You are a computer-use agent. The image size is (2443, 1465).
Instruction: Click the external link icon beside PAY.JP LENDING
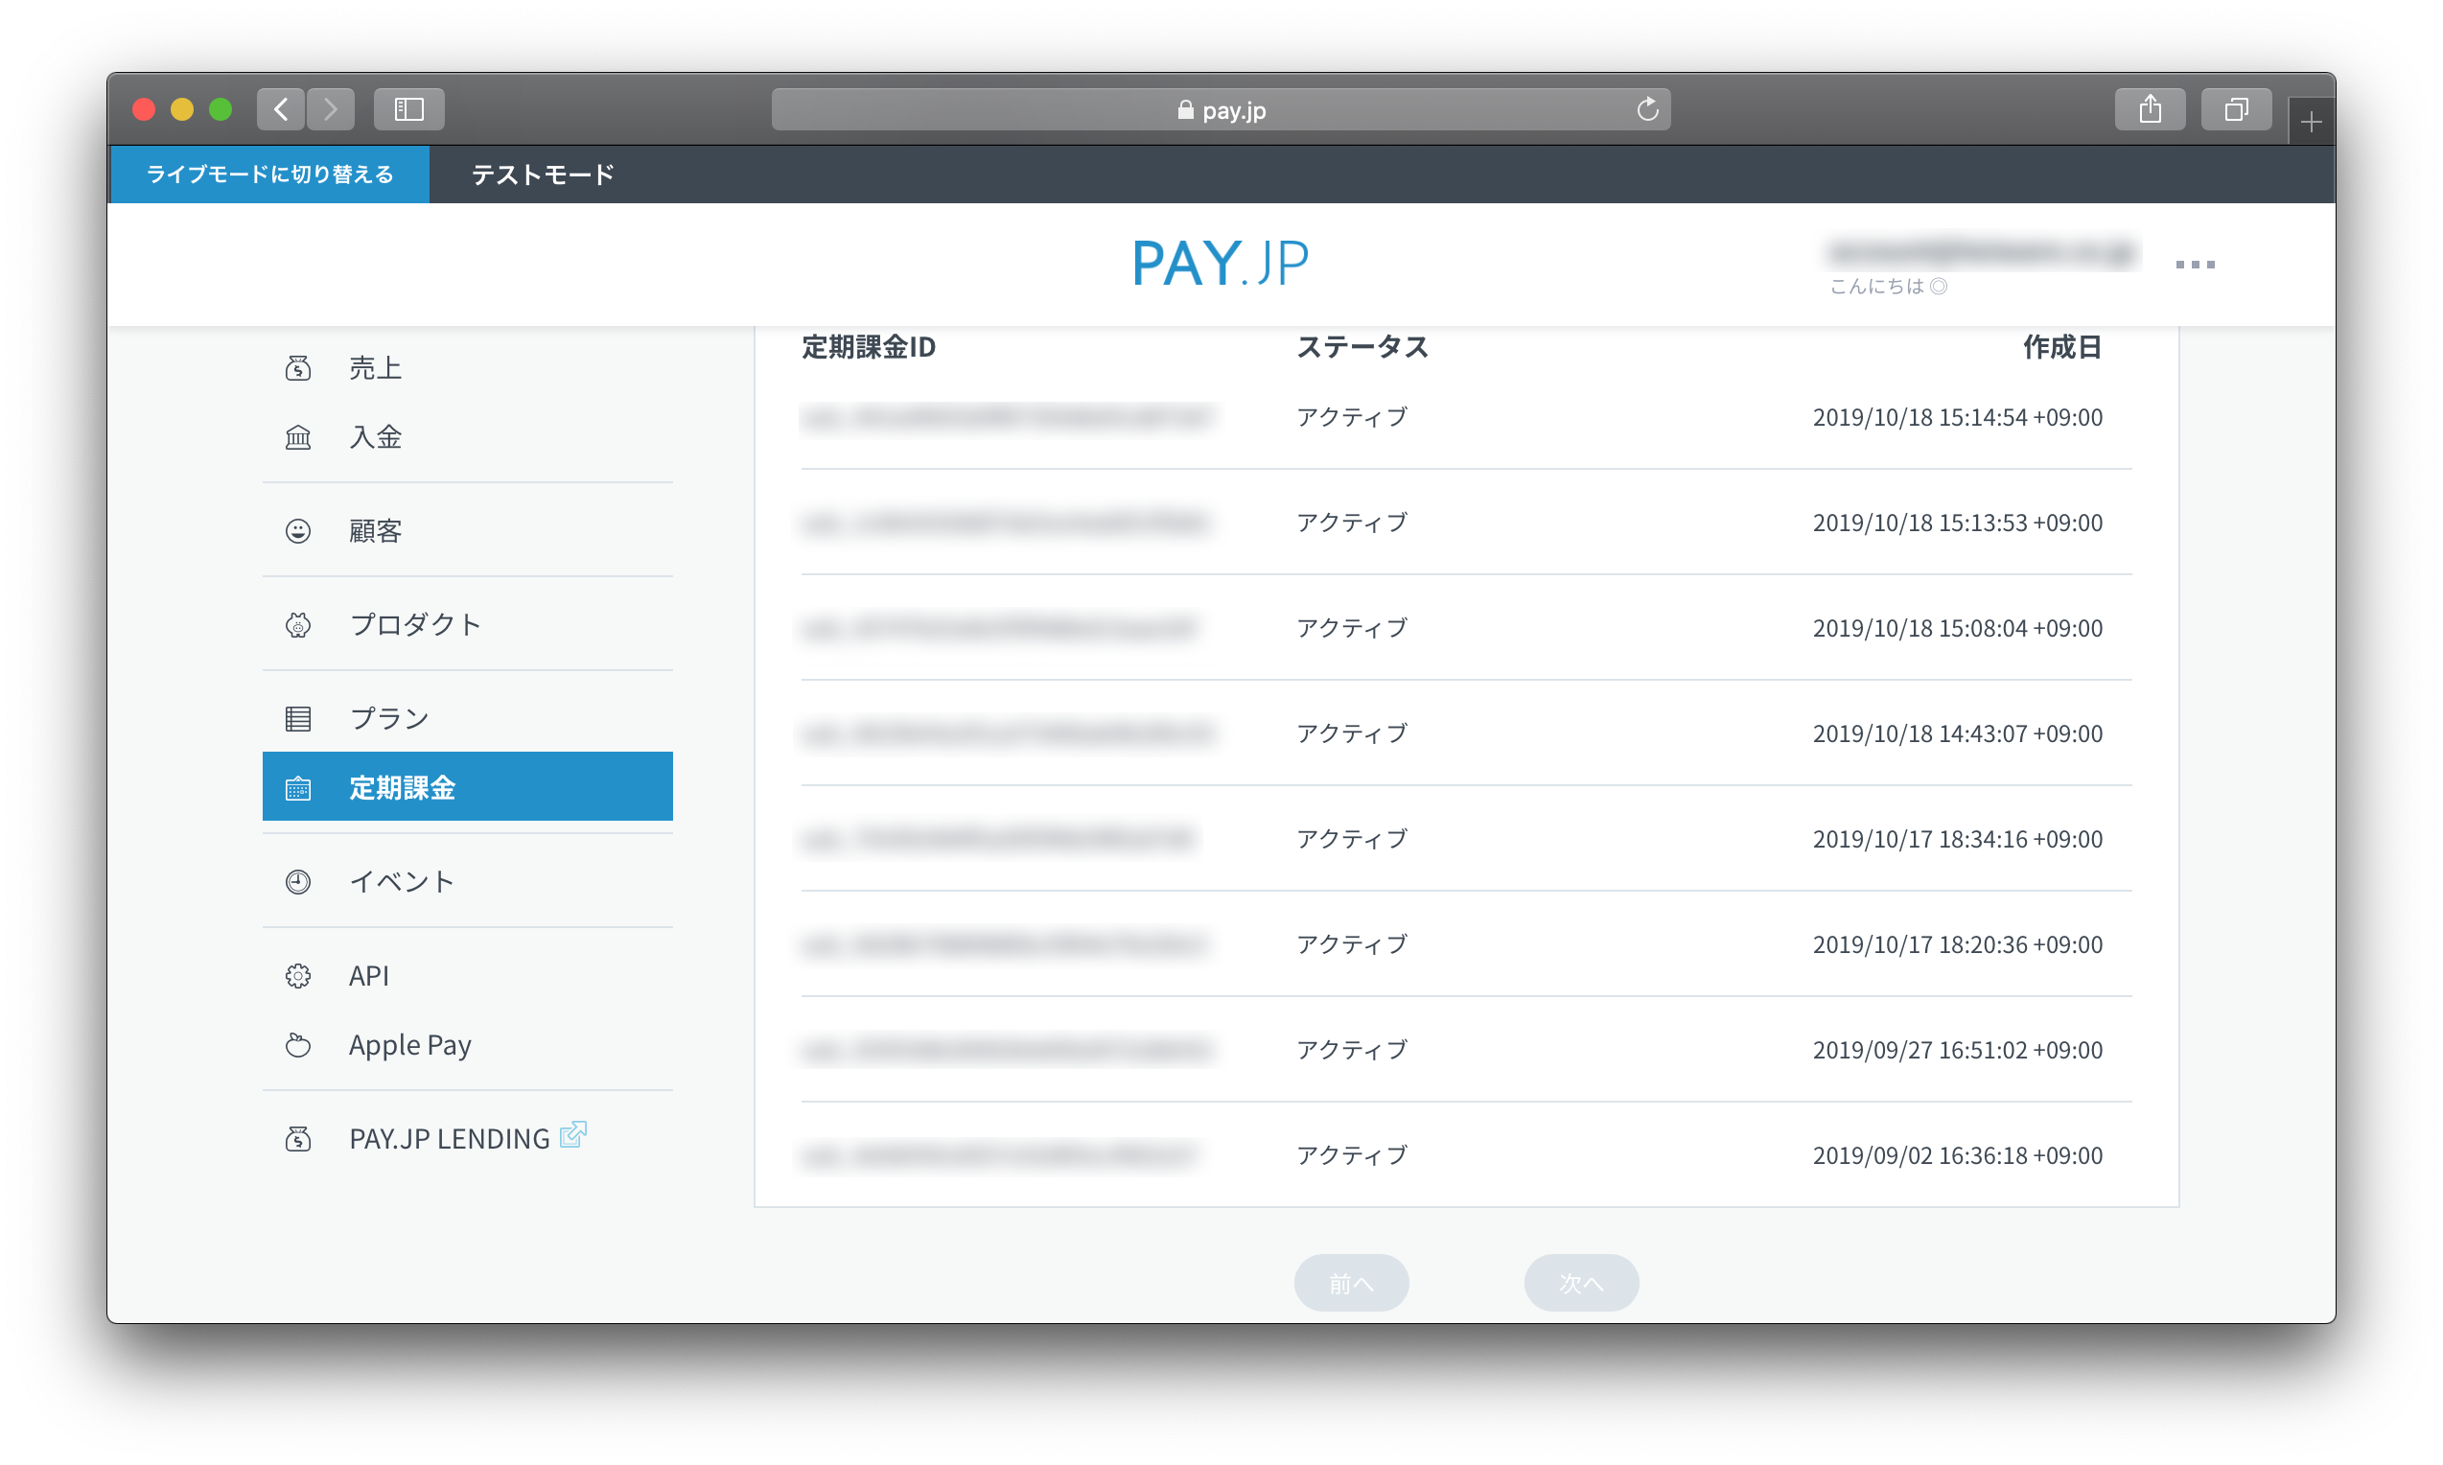573,1134
